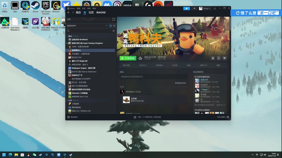The image size is (282, 158).
Task: Open the biaoge account dropdown
Action: pyautogui.click(x=205, y=8)
